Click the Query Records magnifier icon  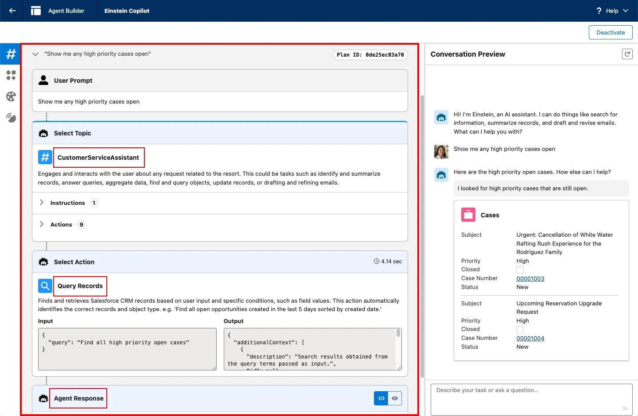coord(45,286)
